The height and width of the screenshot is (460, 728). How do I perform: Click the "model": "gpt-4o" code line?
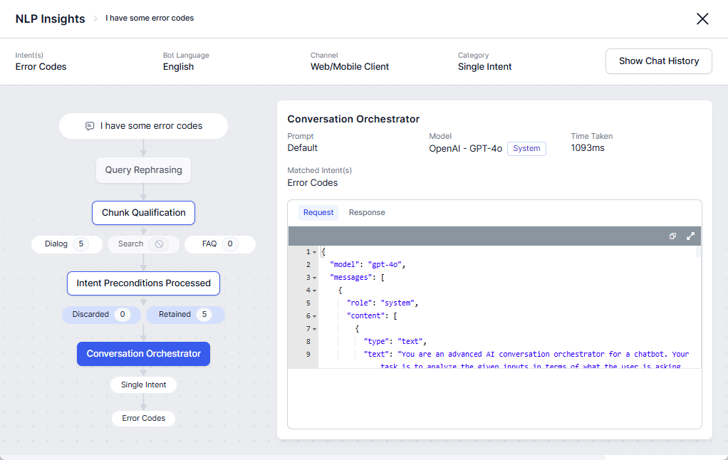click(x=368, y=265)
